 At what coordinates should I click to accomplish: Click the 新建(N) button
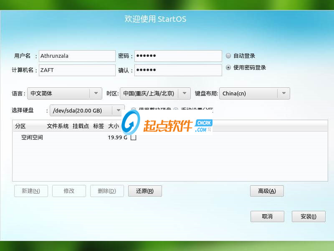[31, 191]
